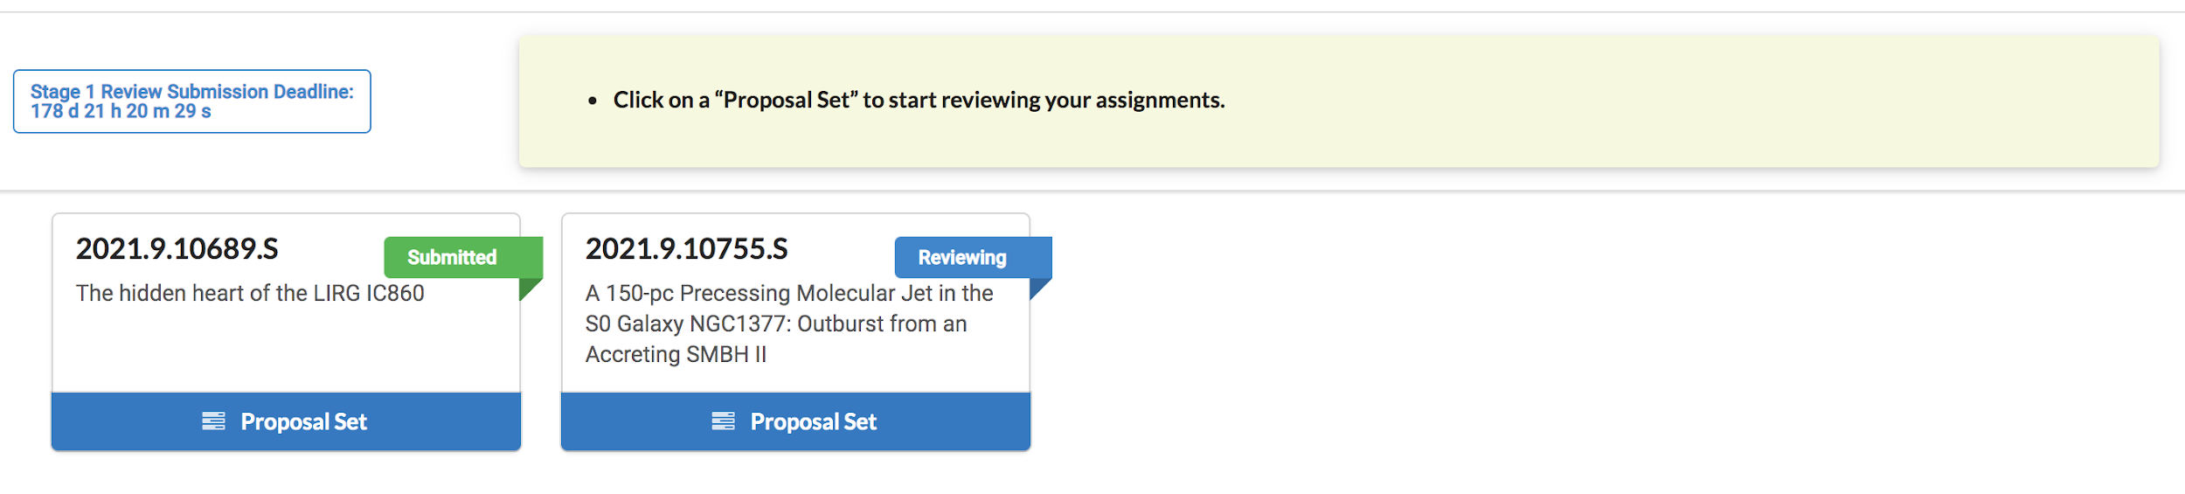
Task: Click the countdown timer showing 178 d
Action: click(121, 112)
